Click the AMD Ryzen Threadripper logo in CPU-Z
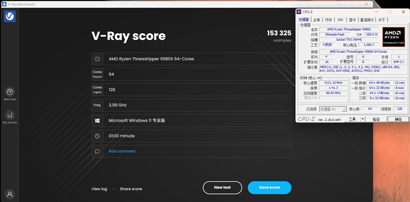410x202 pixels. click(x=394, y=37)
